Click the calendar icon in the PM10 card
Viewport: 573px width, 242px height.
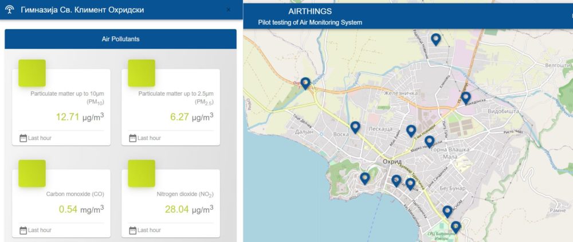[23, 138]
